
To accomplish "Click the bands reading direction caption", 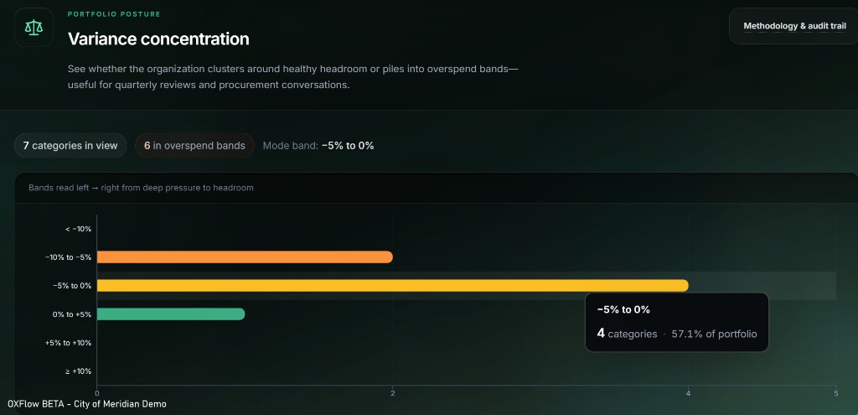I will pyautogui.click(x=141, y=188).
